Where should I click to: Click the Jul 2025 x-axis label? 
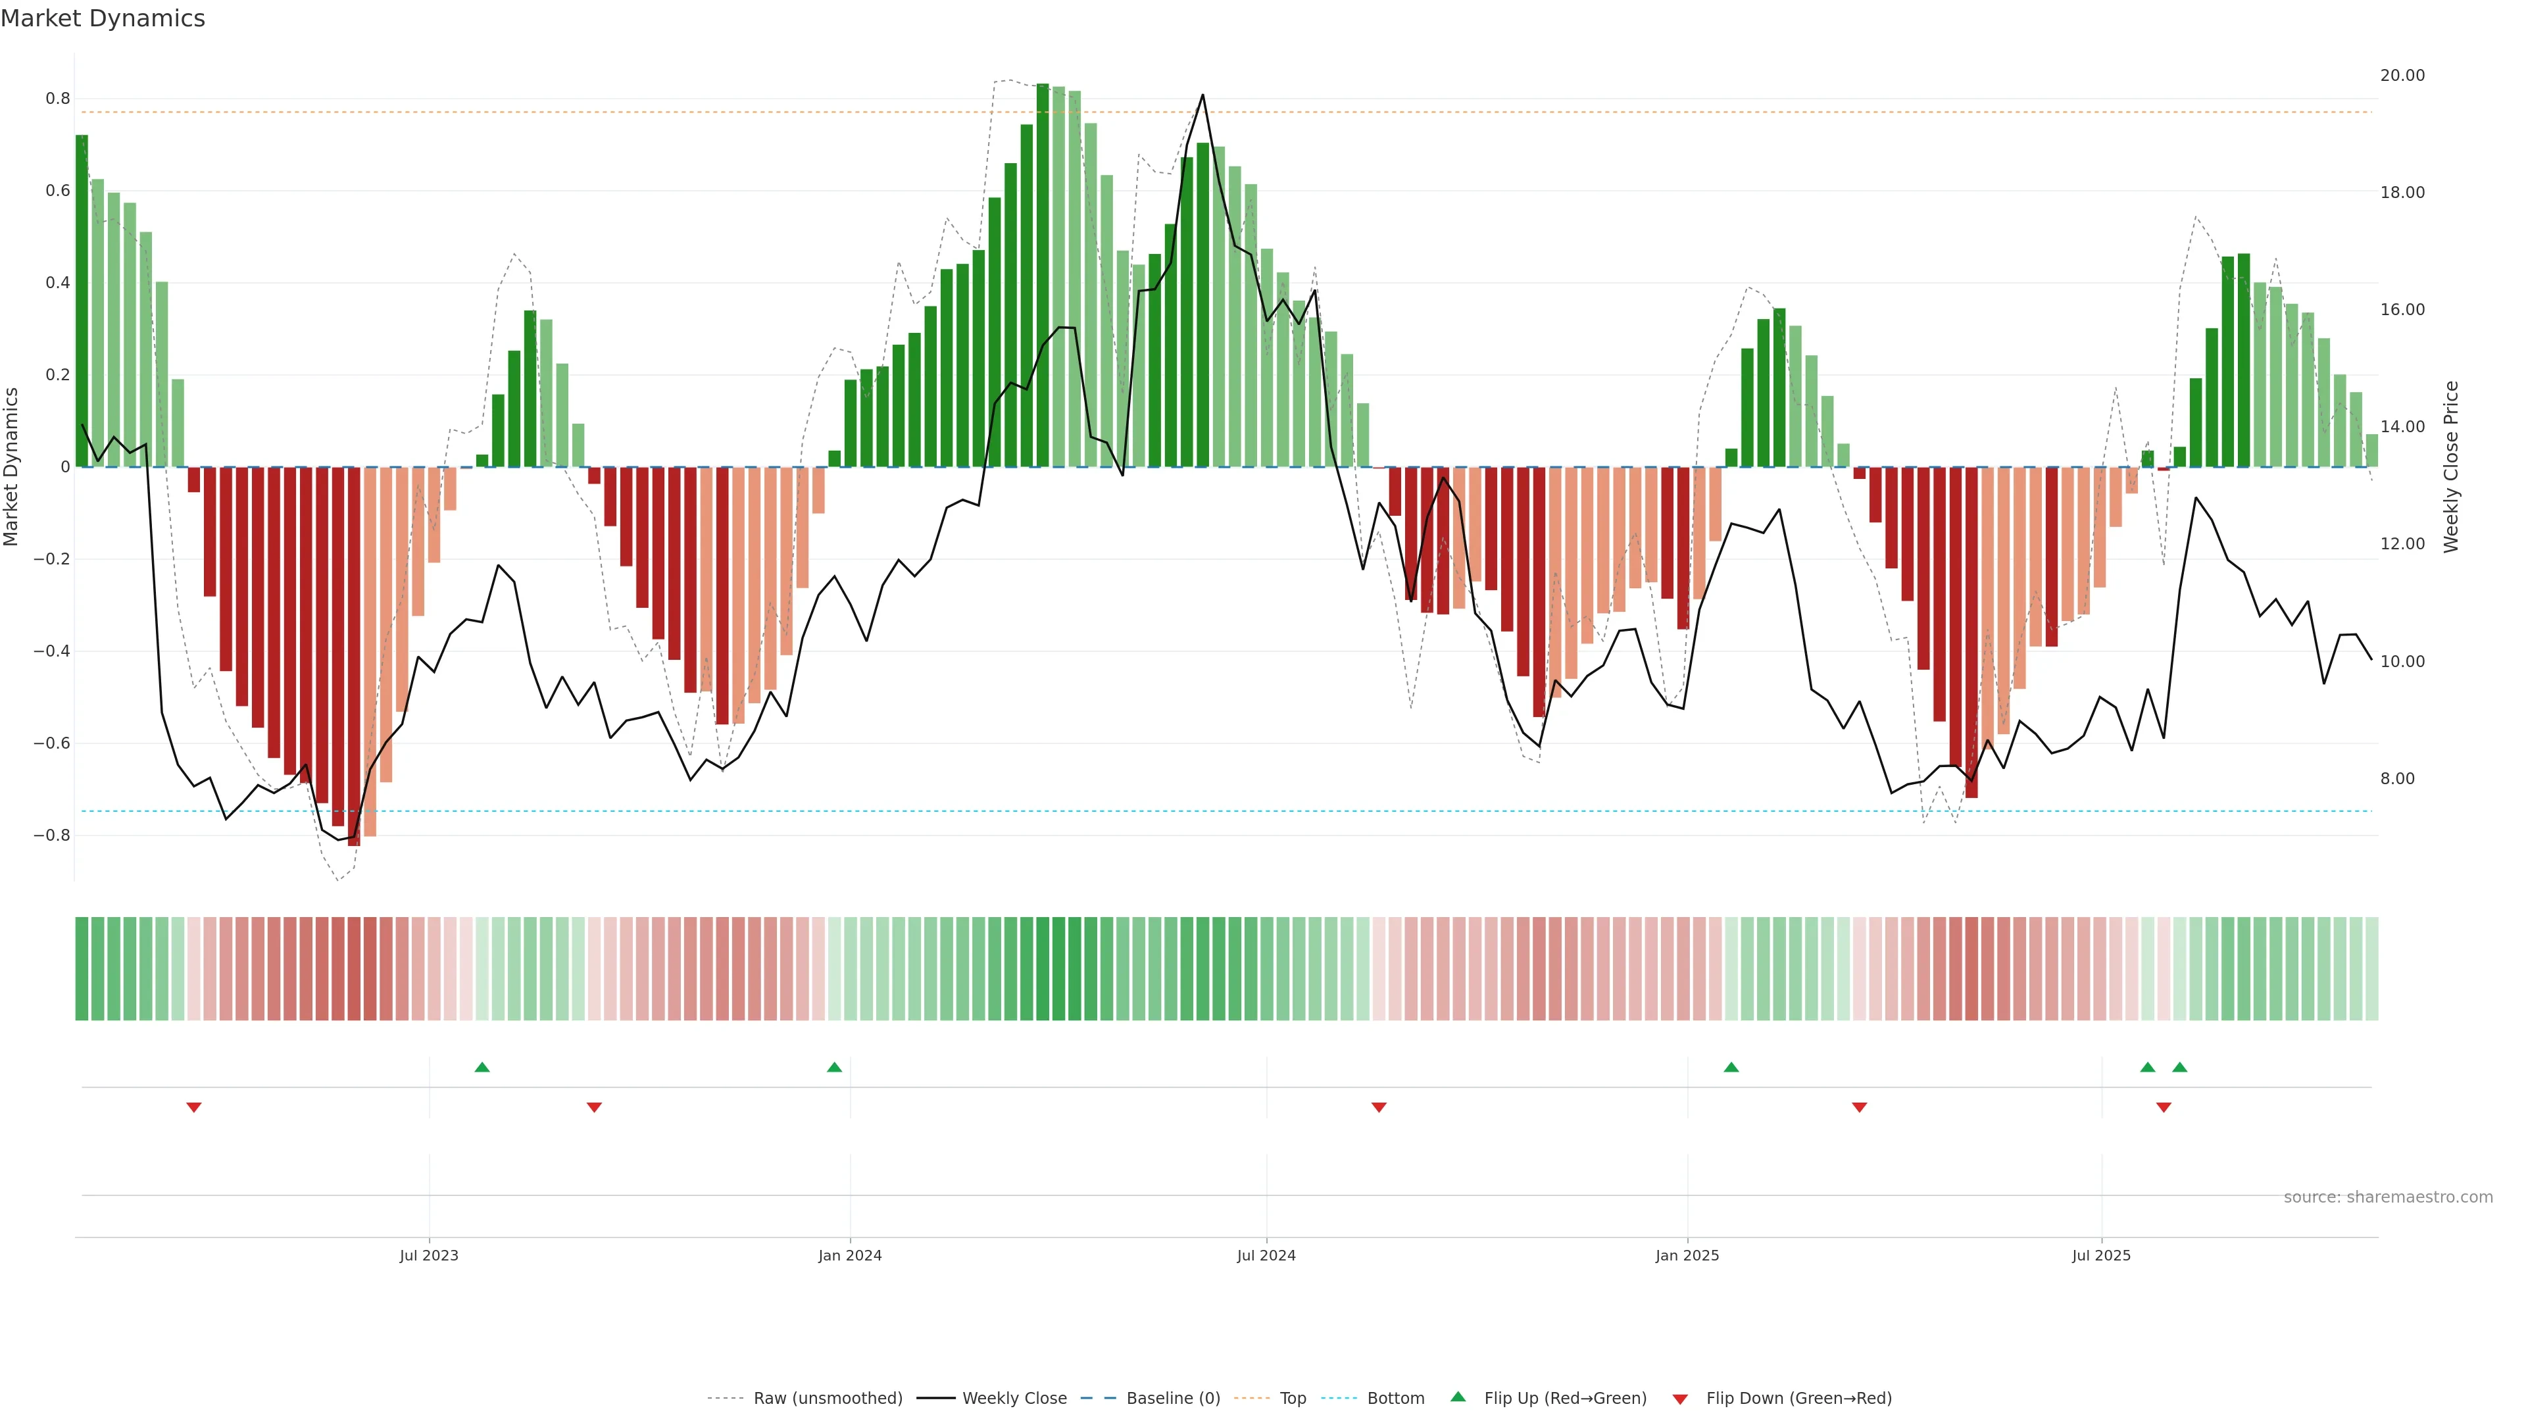coord(2102,1255)
